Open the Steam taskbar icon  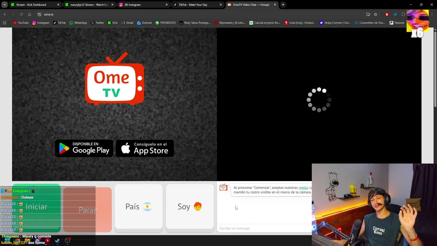[x=57, y=241]
